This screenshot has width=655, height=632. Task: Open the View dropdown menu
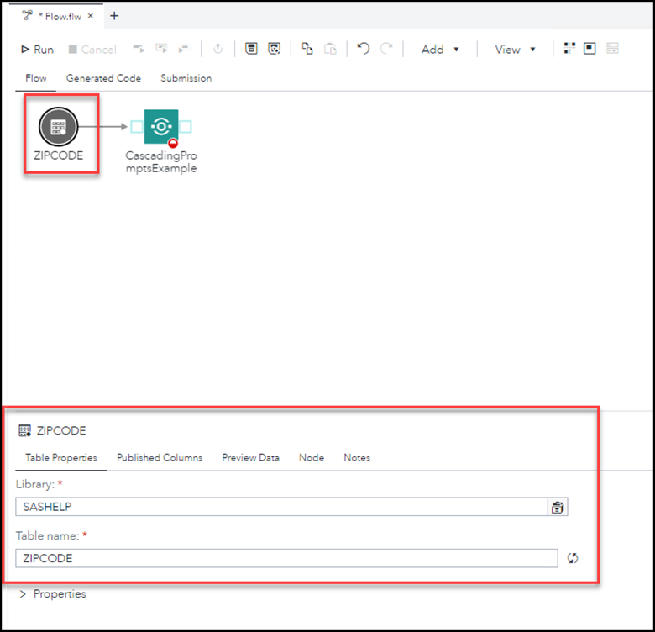click(x=515, y=50)
